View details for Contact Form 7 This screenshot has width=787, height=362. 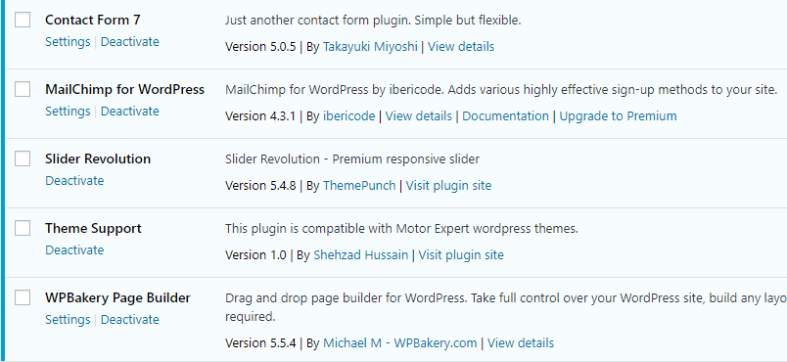461,47
